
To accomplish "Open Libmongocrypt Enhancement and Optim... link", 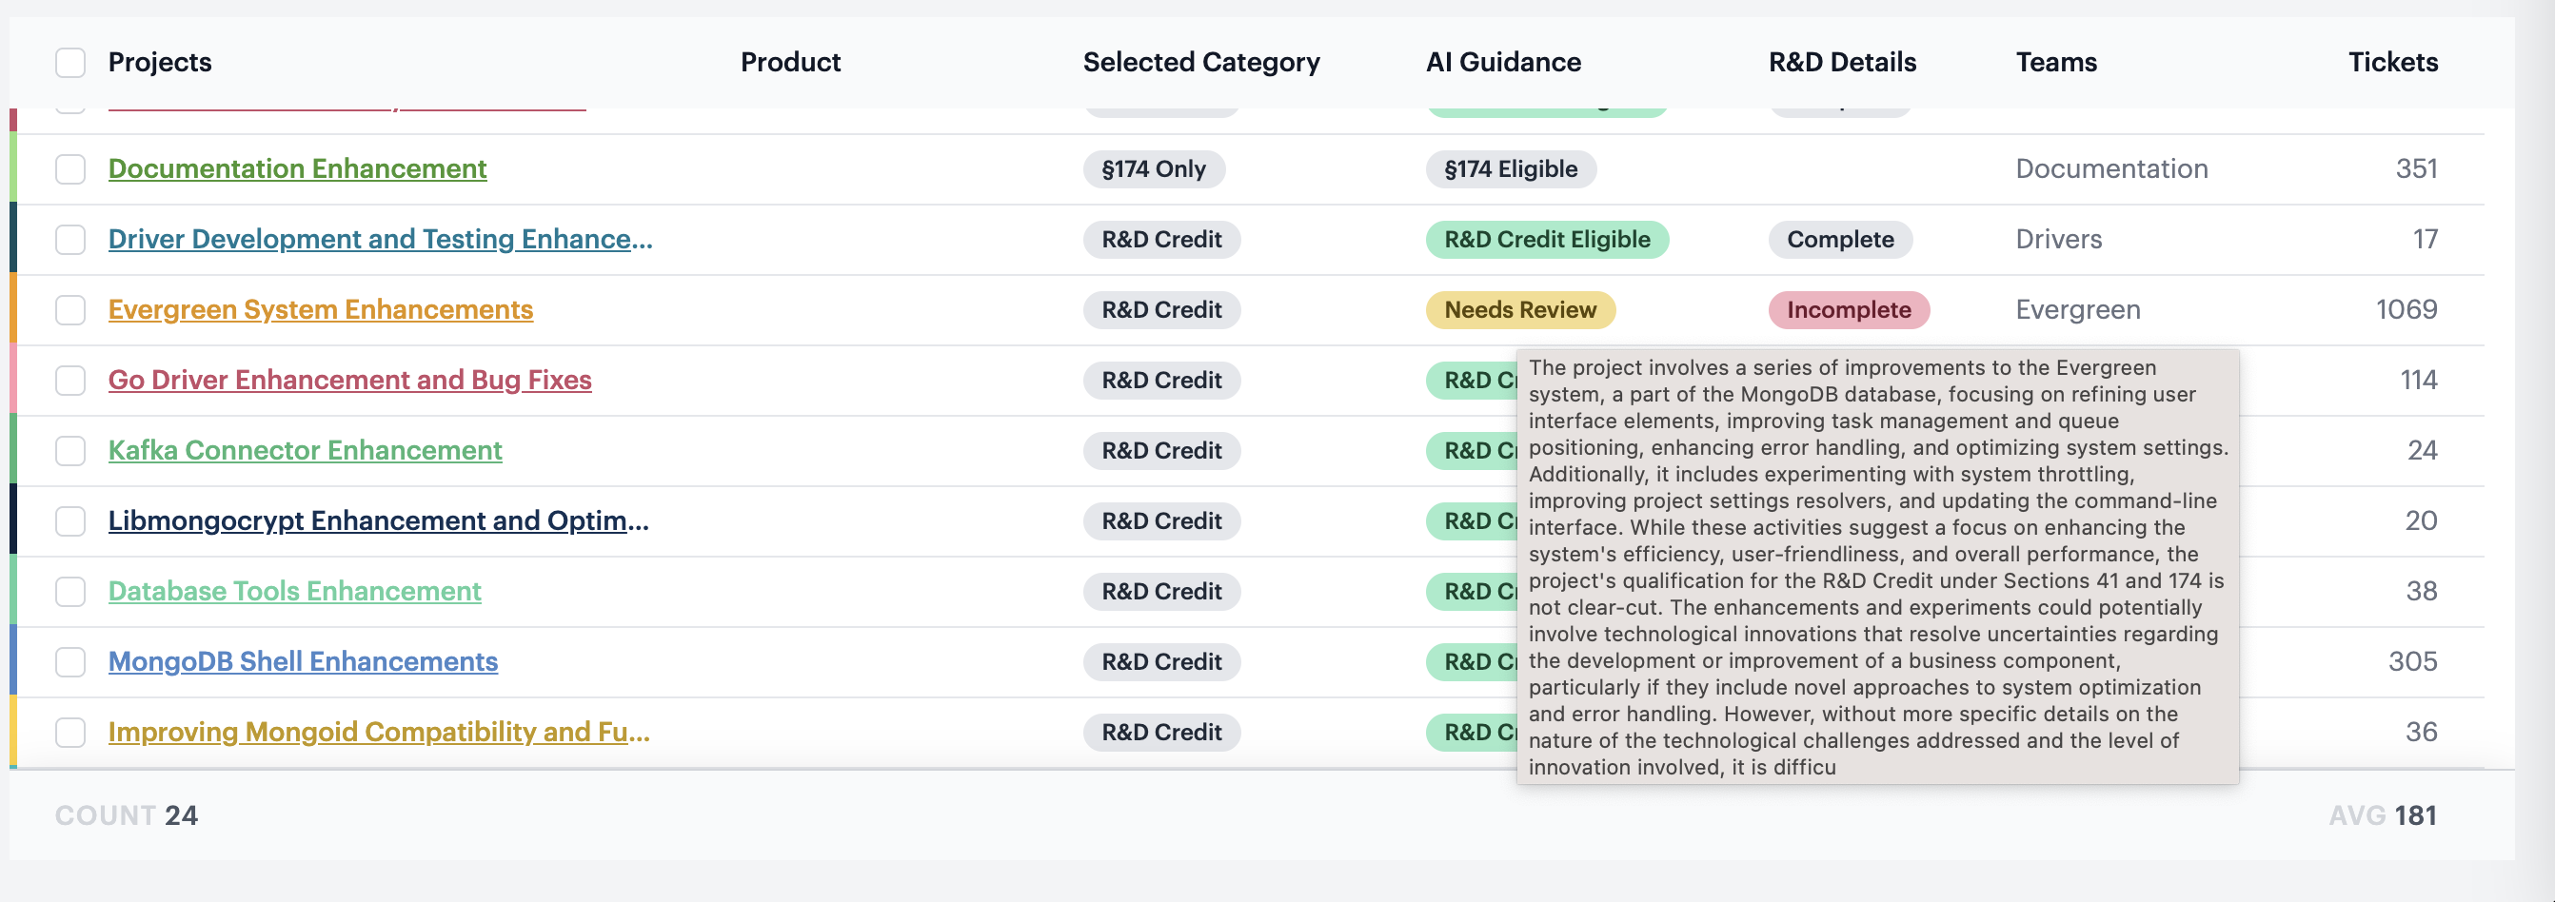I will (x=379, y=520).
